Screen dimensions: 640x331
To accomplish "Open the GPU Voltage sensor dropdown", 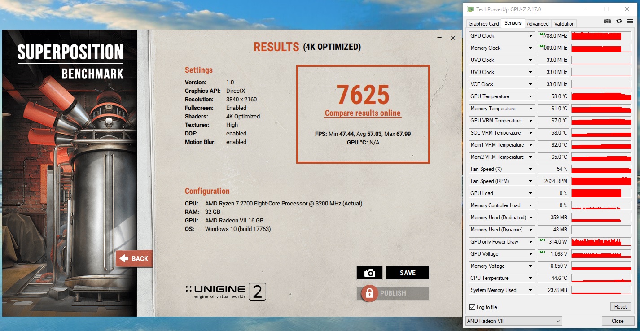I will [x=530, y=254].
